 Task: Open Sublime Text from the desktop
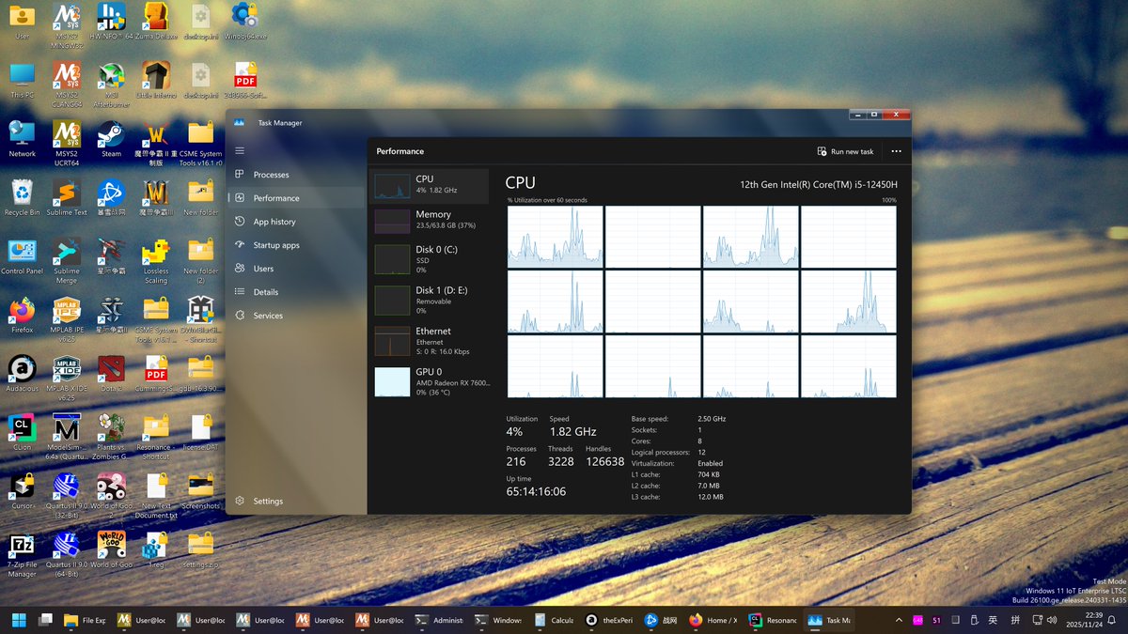tap(66, 194)
